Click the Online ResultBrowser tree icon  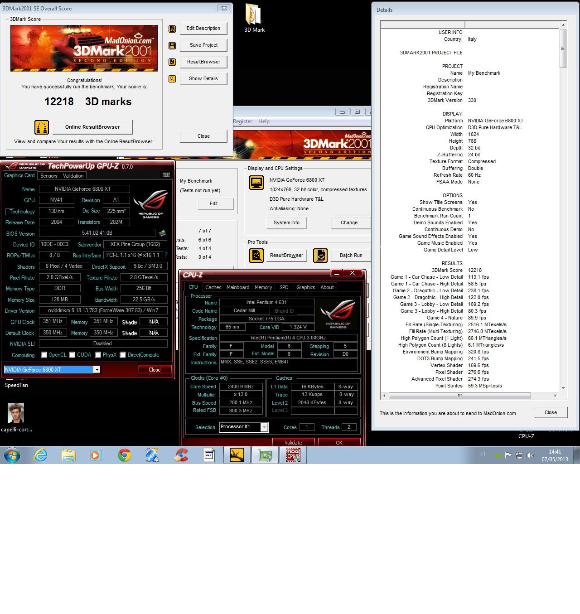point(42,127)
